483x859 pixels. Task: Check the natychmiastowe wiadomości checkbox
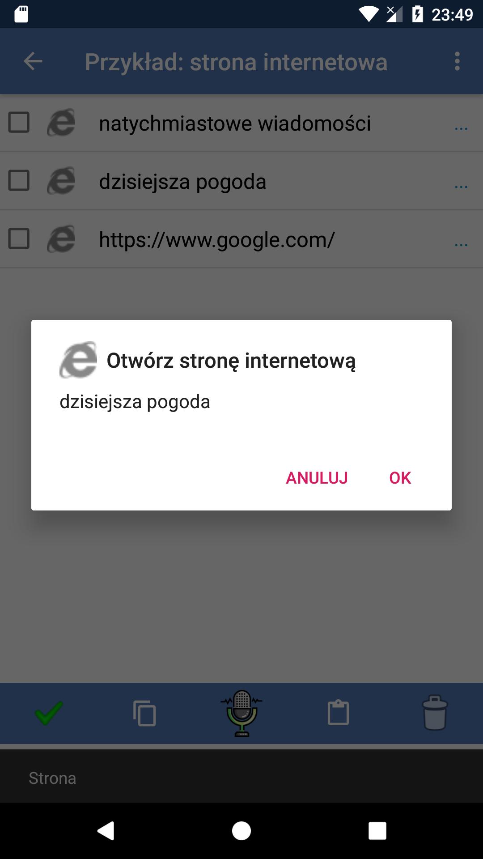pos(19,123)
